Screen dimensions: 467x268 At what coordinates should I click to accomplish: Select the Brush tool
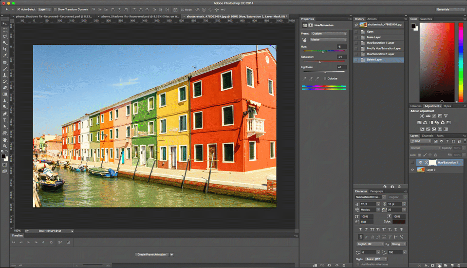pos(5,69)
